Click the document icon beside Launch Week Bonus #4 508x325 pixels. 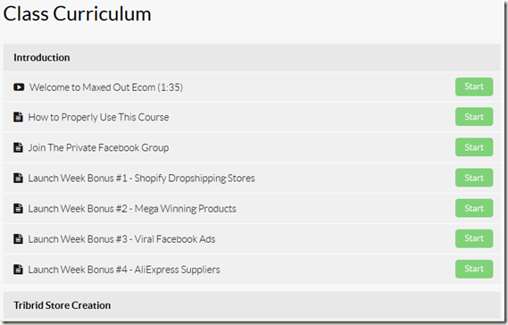point(18,270)
